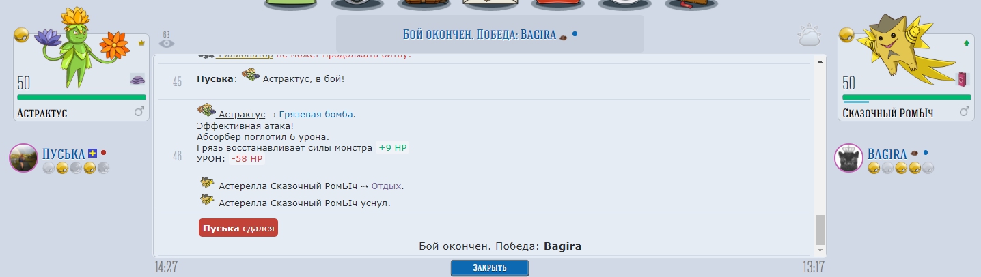Select the Астрактус monster sprite
Image resolution: width=981 pixels, height=277 pixels.
click(82, 48)
